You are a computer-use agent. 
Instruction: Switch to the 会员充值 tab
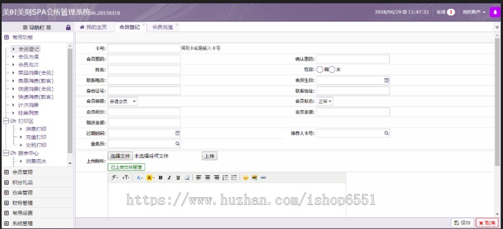[x=163, y=27]
